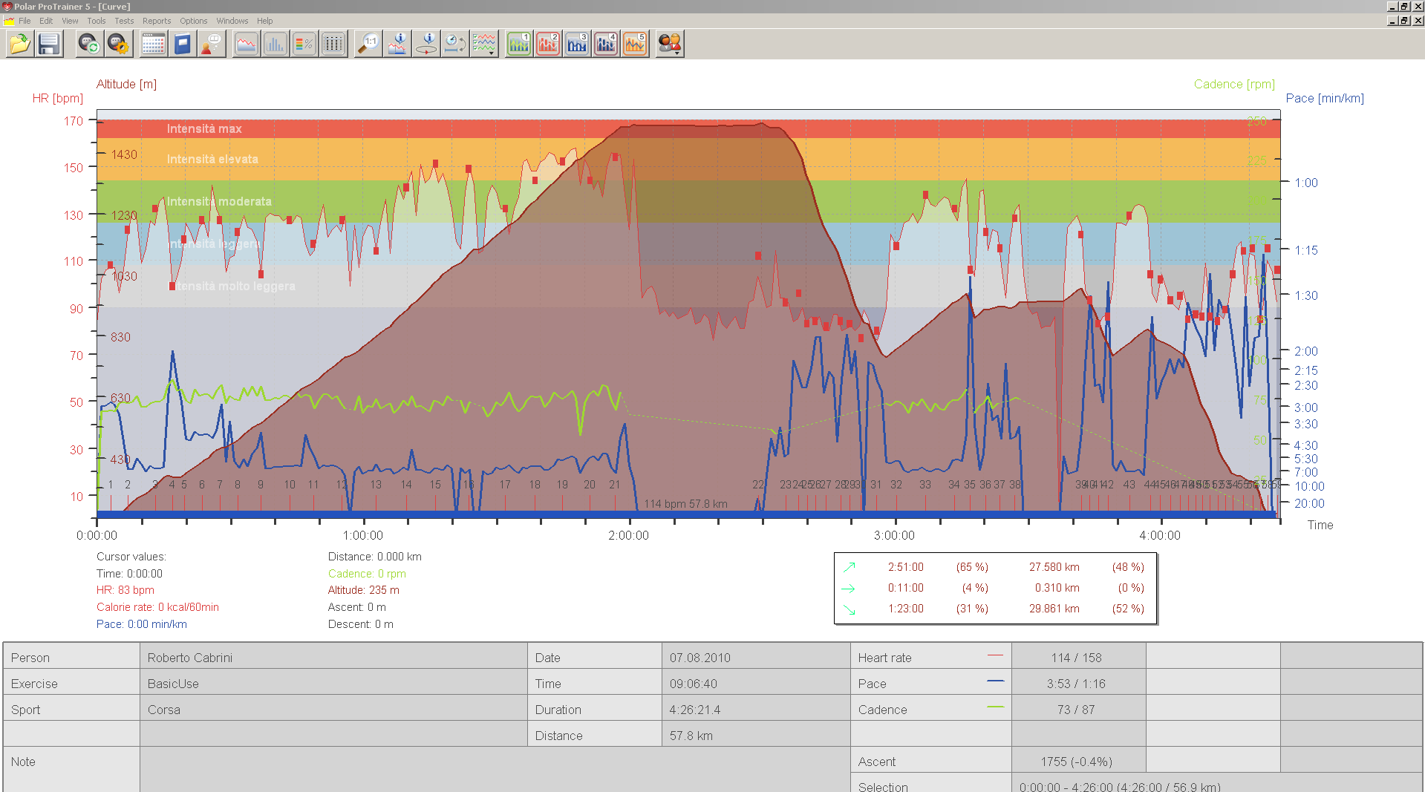Open the Reports menu

(x=157, y=21)
